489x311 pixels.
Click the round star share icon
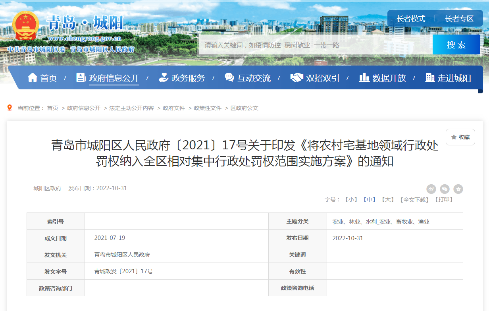pyautogui.click(x=458, y=189)
